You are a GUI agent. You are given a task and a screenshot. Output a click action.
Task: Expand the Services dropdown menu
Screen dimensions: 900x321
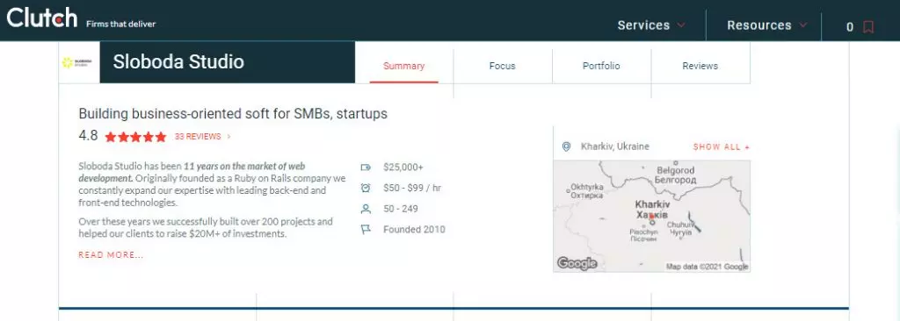click(x=651, y=25)
